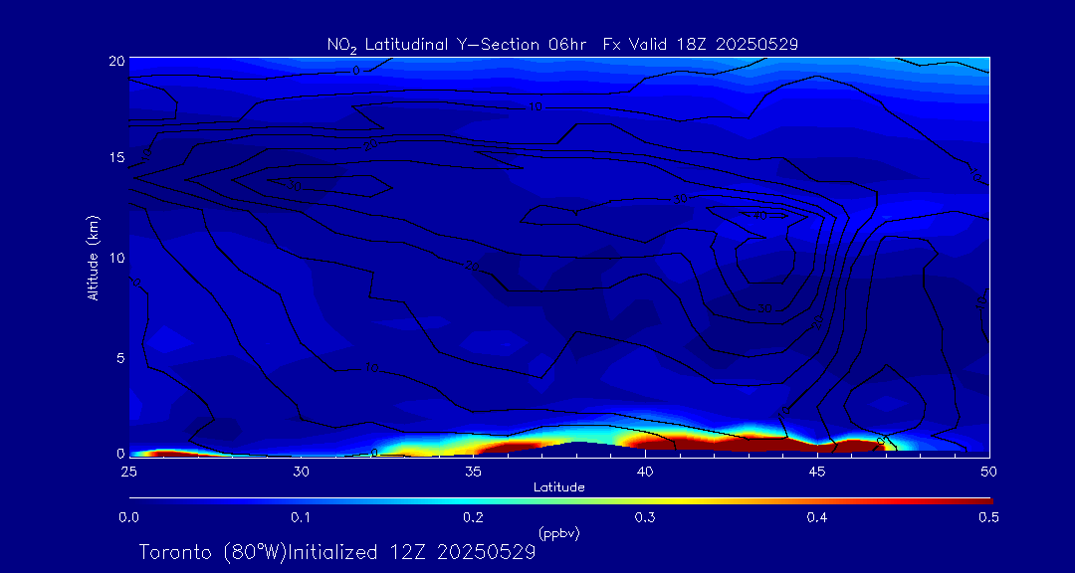Click latitude tick label 25
Image resolution: width=1075 pixels, height=573 pixels.
click(128, 470)
